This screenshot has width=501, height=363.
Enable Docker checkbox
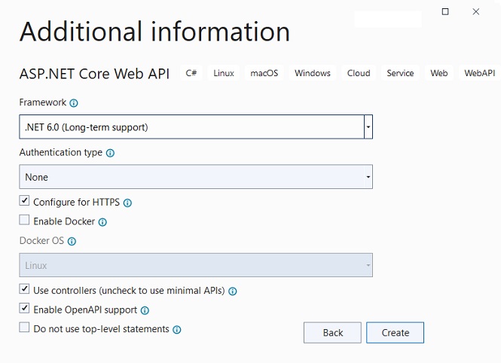click(x=24, y=220)
